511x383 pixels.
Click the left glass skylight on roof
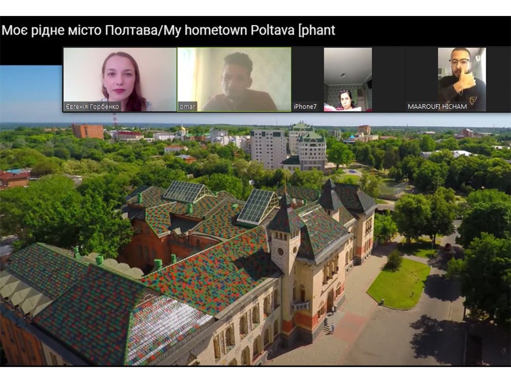tap(186, 191)
